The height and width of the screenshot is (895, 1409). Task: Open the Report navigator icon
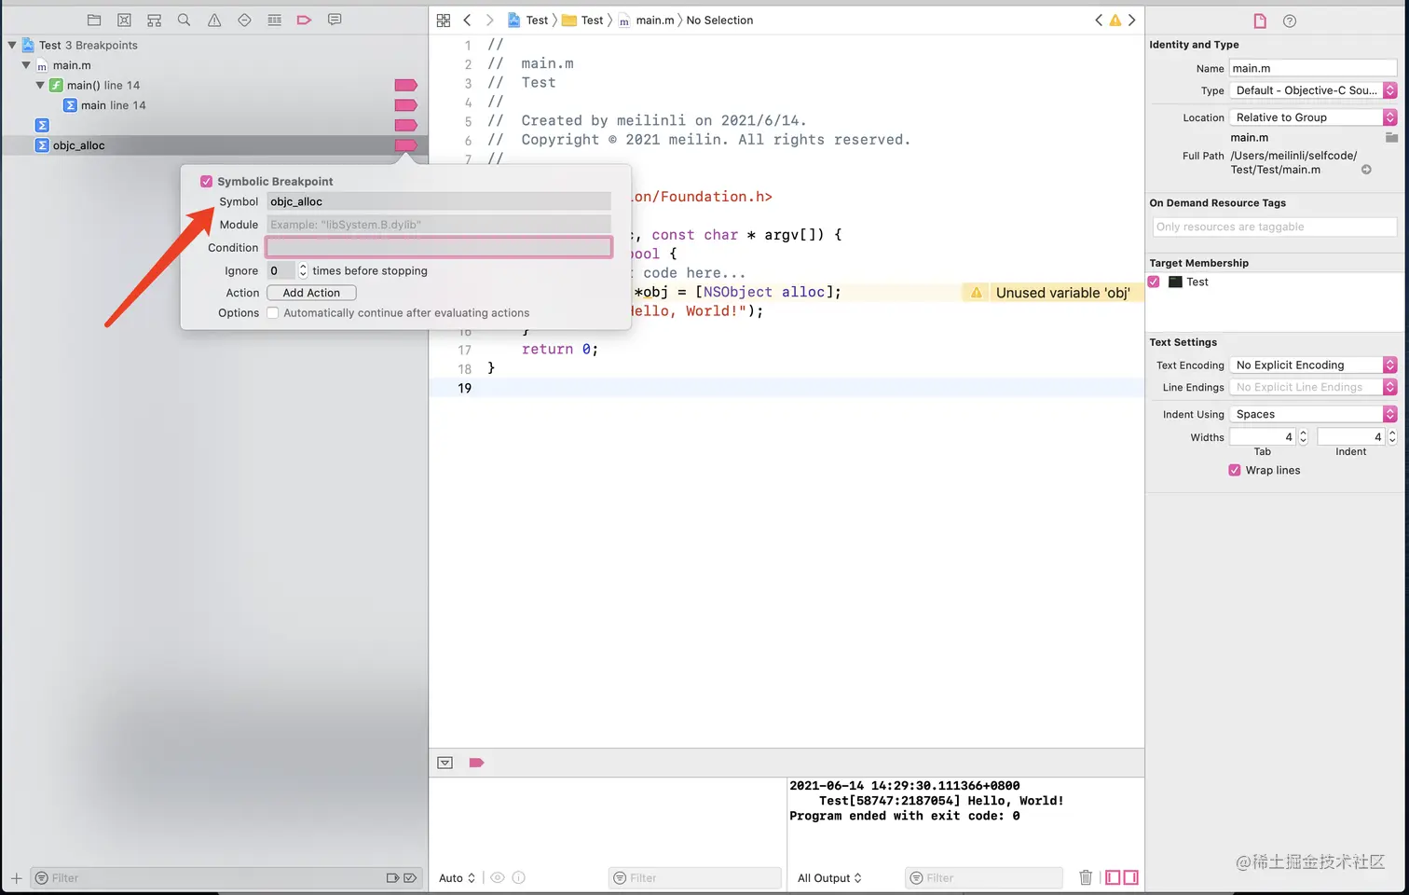(335, 20)
